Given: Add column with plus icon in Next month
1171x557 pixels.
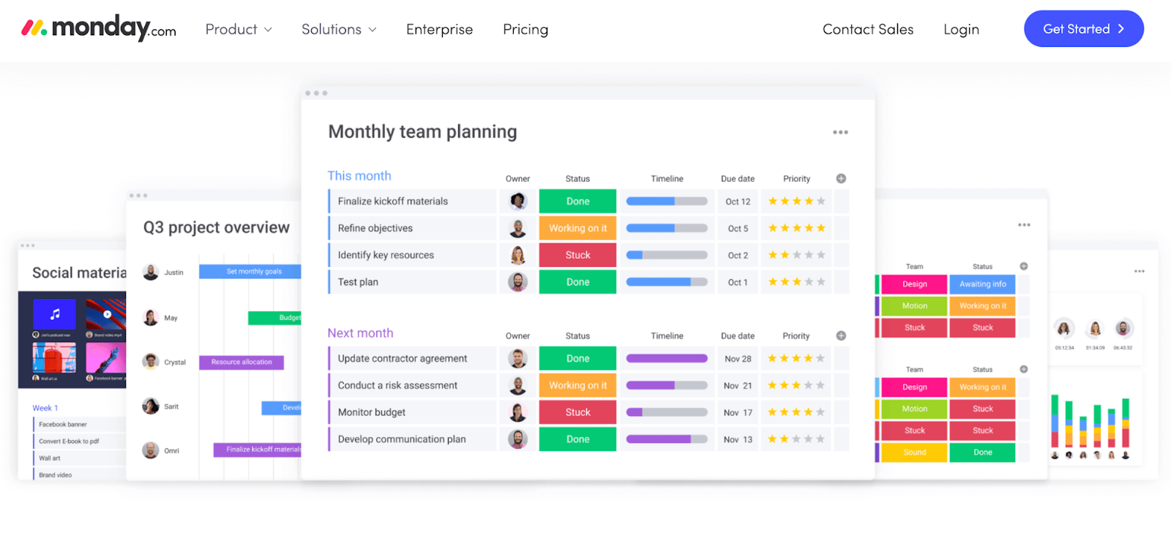Looking at the screenshot, I should [841, 336].
